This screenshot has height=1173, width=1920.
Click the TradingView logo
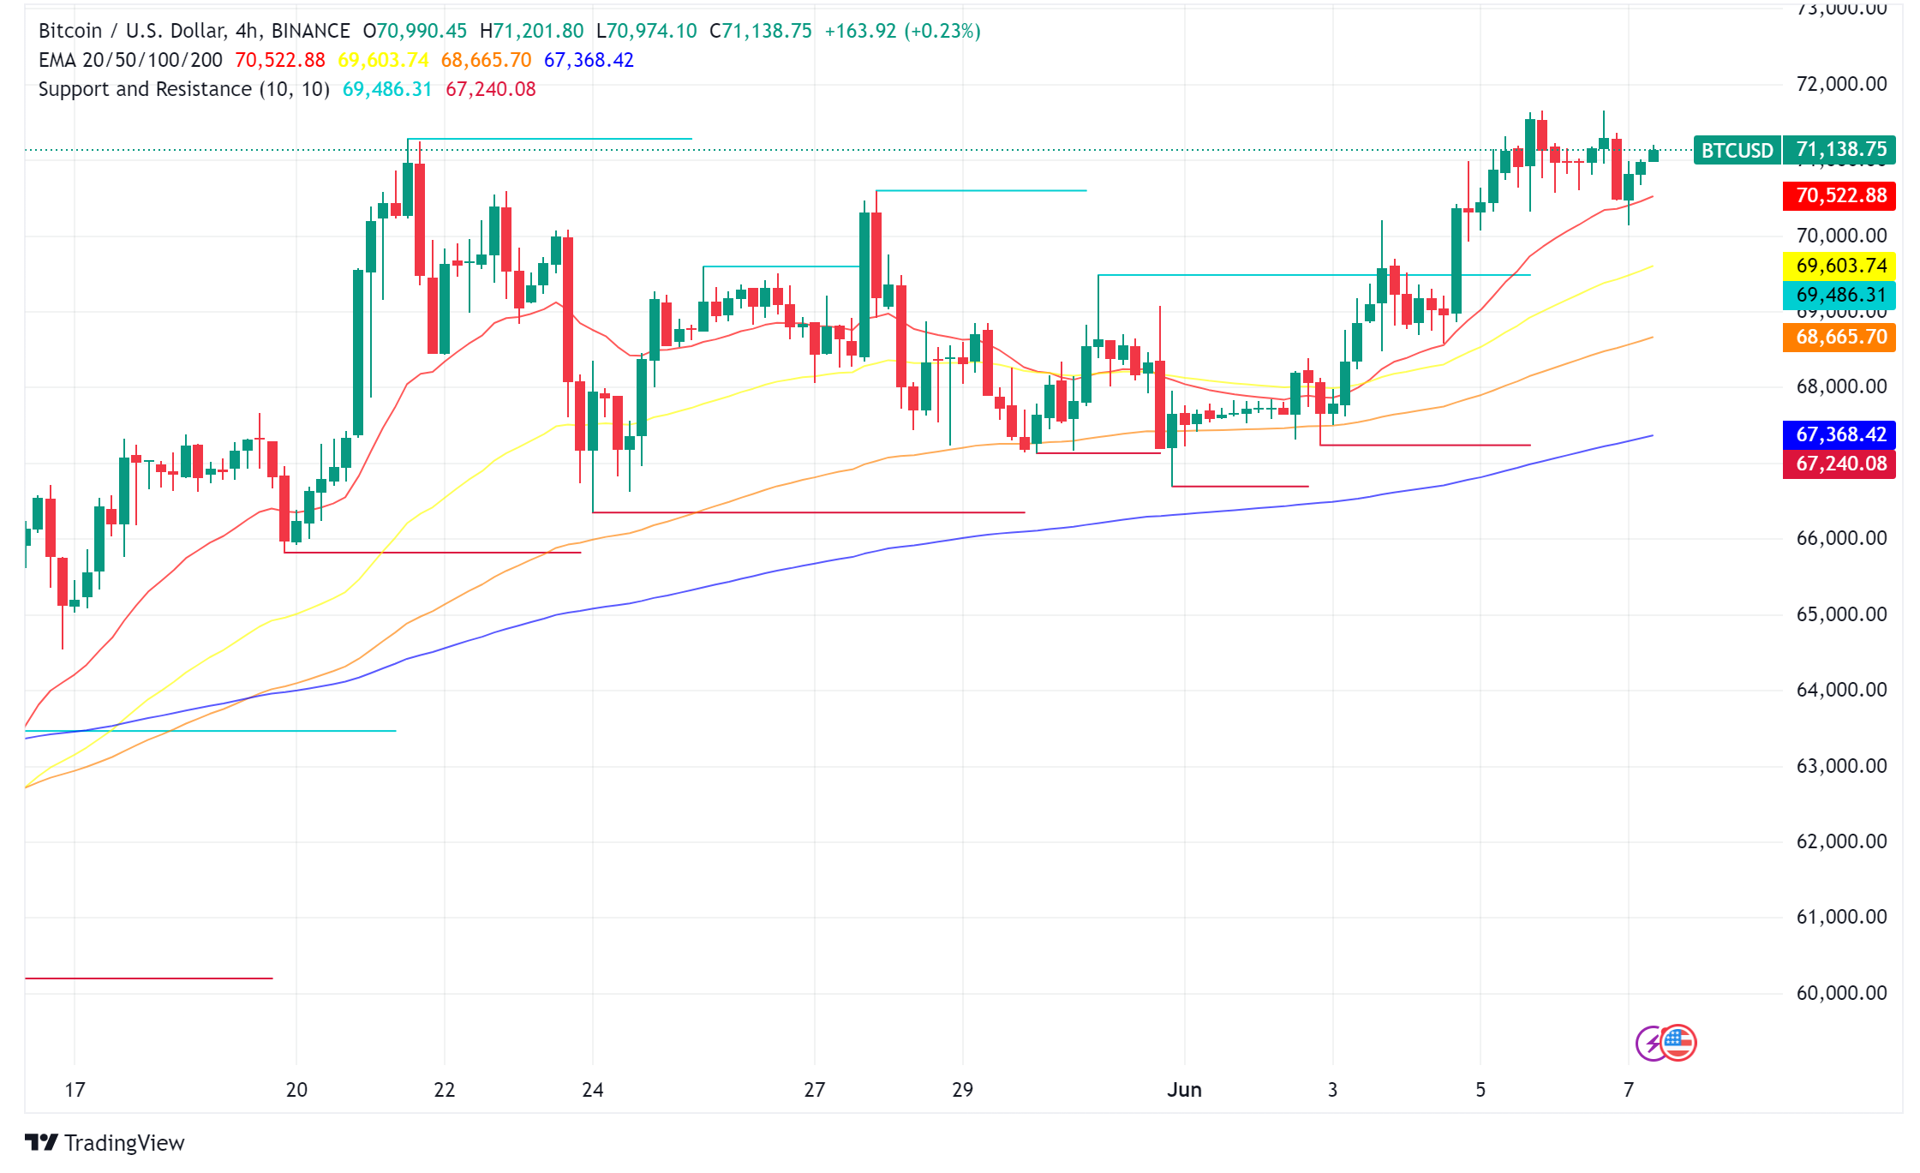click(x=105, y=1142)
